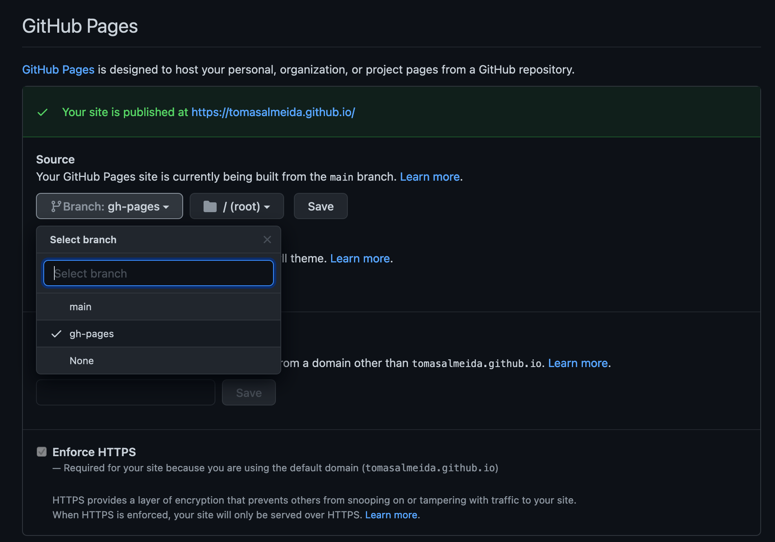Choose the main branch option
The width and height of the screenshot is (775, 542).
tap(159, 307)
